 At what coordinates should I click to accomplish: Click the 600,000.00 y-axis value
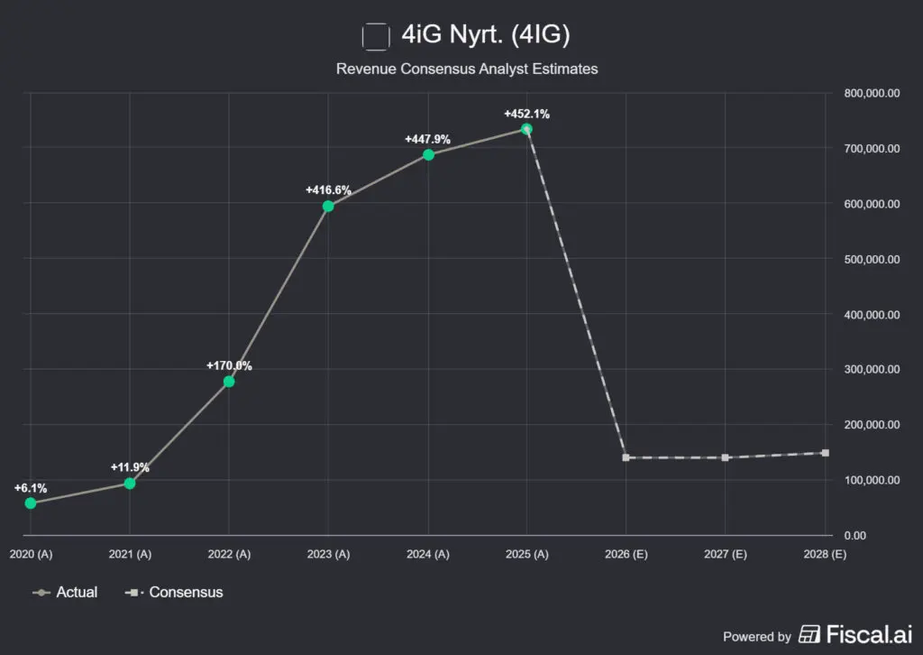pyautogui.click(x=872, y=204)
